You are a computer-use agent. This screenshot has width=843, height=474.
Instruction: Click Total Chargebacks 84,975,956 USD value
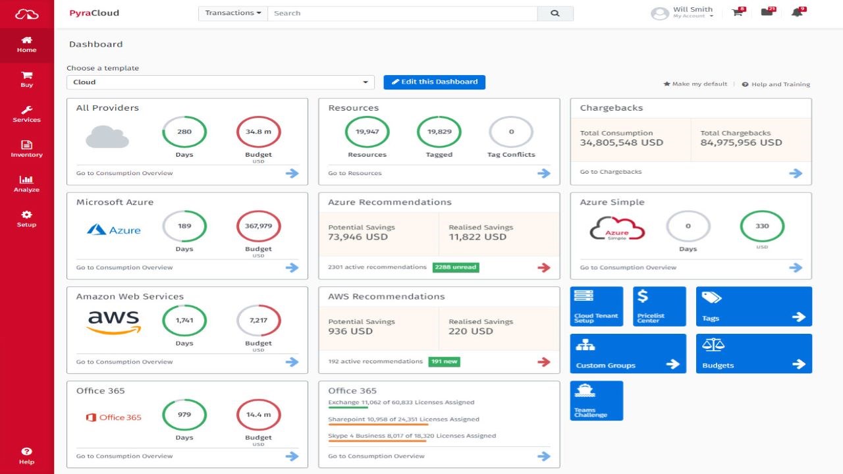tap(742, 142)
